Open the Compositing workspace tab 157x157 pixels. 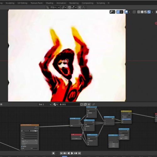coord(88,3)
